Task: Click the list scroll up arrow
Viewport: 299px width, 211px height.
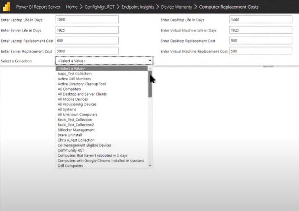Action: coord(150,69)
